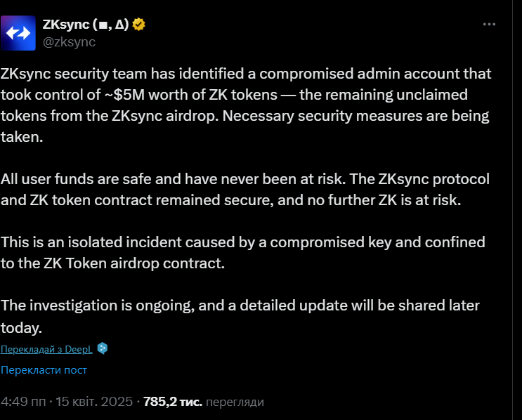Open the ZKsync profile avatar
The height and width of the screenshot is (420, 522).
point(18,33)
